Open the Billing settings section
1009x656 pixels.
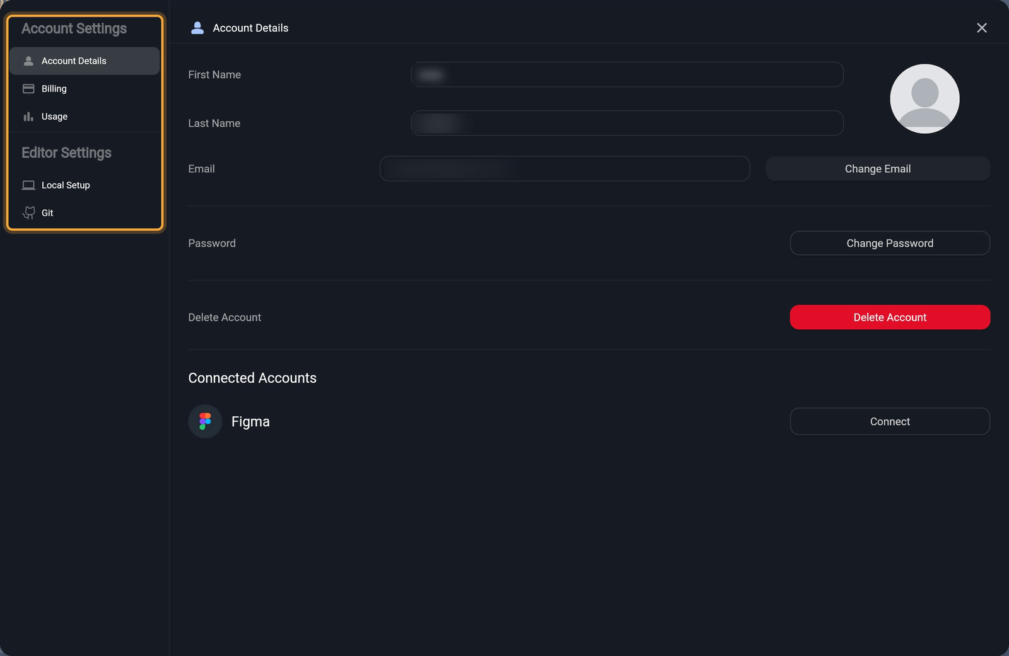point(85,89)
